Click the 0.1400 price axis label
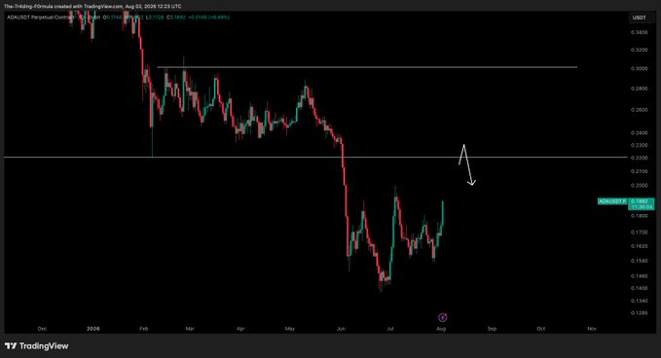 click(639, 288)
